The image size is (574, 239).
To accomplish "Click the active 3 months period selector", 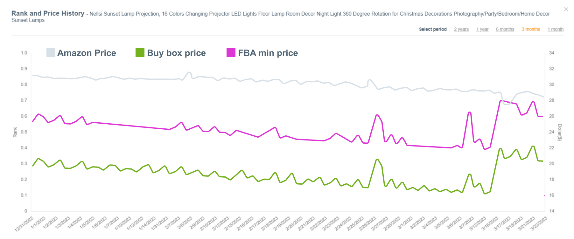I will click(531, 29).
